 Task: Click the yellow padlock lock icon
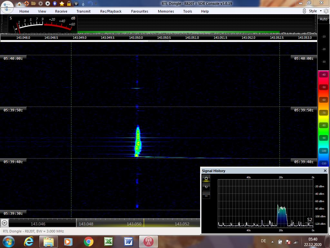[69, 4]
